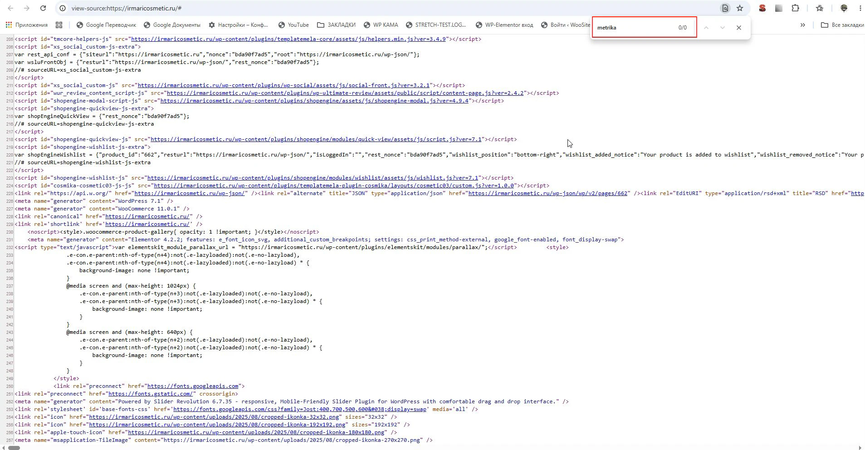Show more bookmarks via double chevron
Viewport: 865px width, 450px height.
(x=802, y=25)
